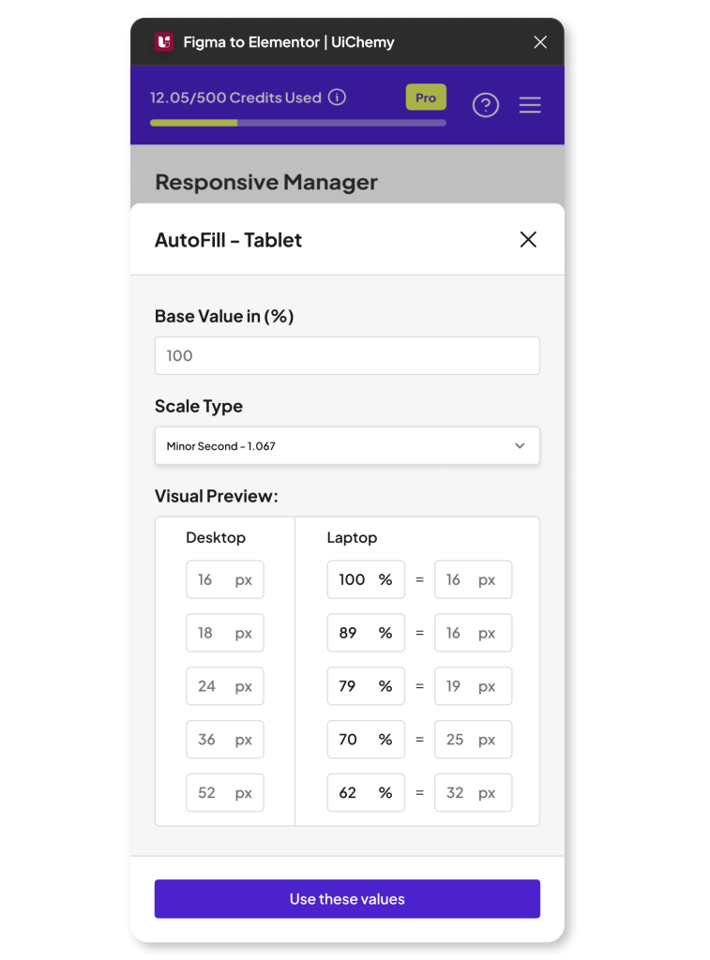Open the hamburger menu

(530, 105)
